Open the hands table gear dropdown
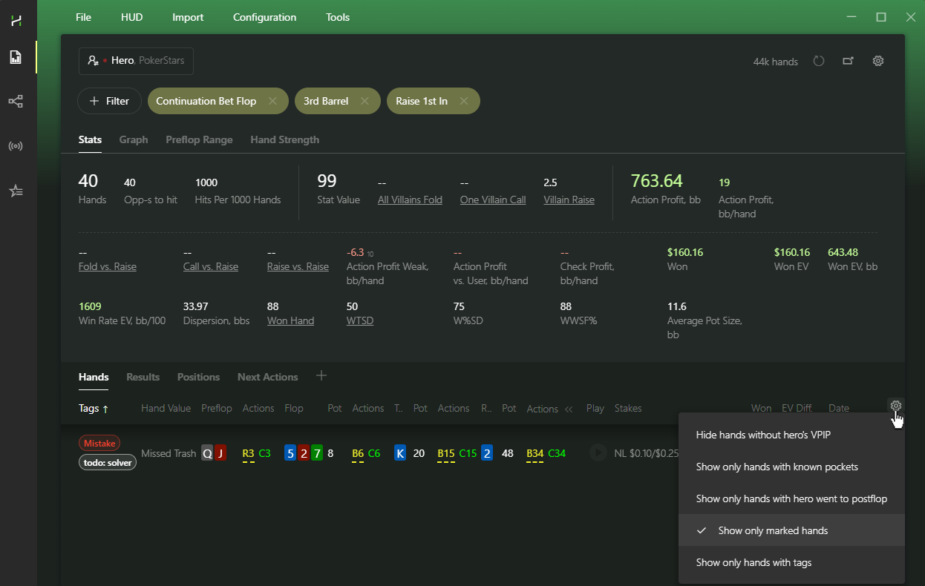The height and width of the screenshot is (586, 925). [896, 406]
